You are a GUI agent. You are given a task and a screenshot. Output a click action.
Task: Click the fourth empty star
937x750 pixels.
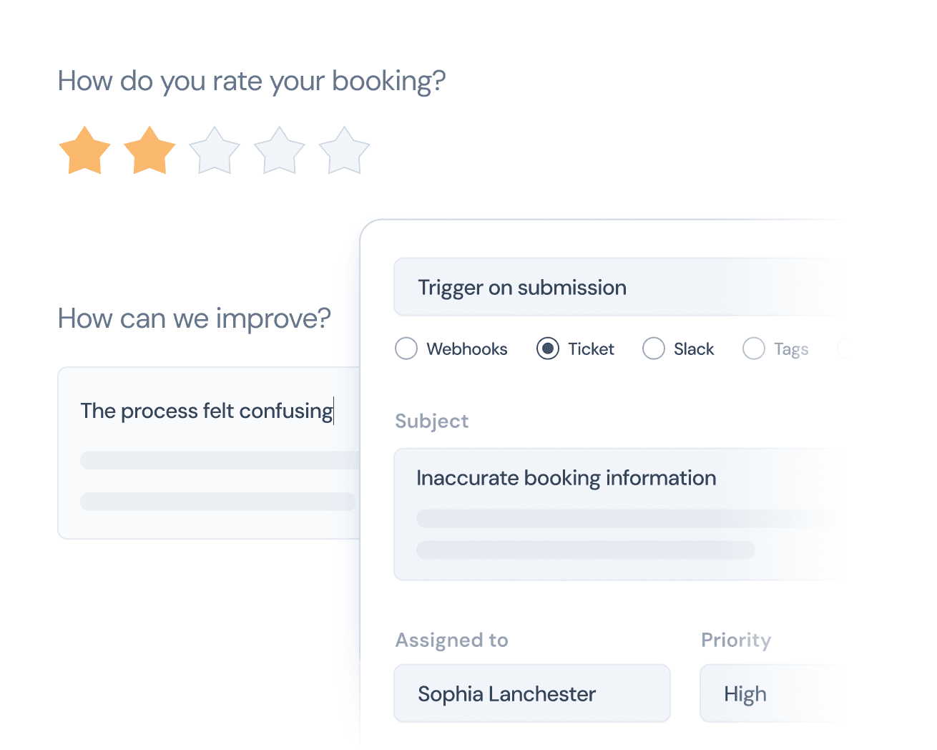[x=279, y=150]
